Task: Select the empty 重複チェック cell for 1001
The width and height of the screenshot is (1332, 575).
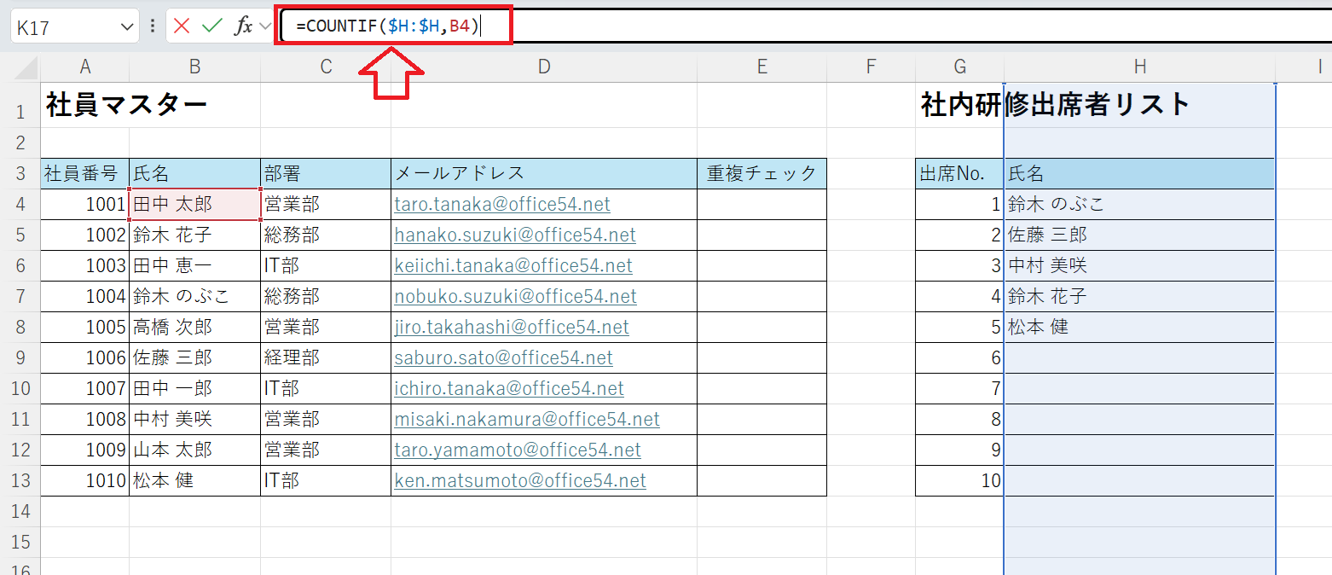Action: [762, 204]
